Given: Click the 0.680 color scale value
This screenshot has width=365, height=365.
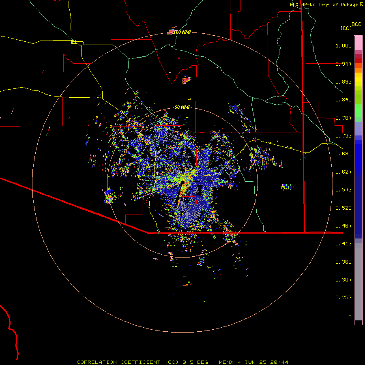Looking at the screenshot, I should click(x=344, y=154).
